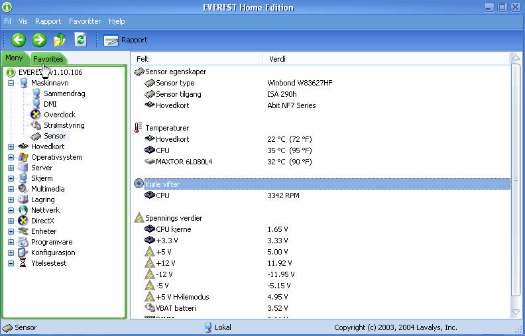Expand the Enheter tree node

(11, 231)
